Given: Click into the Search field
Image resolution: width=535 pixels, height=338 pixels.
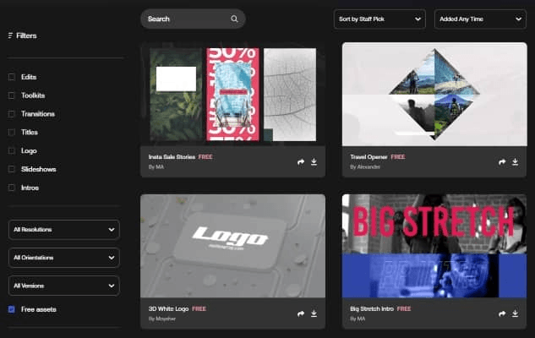Looking at the screenshot, I should coord(193,19).
